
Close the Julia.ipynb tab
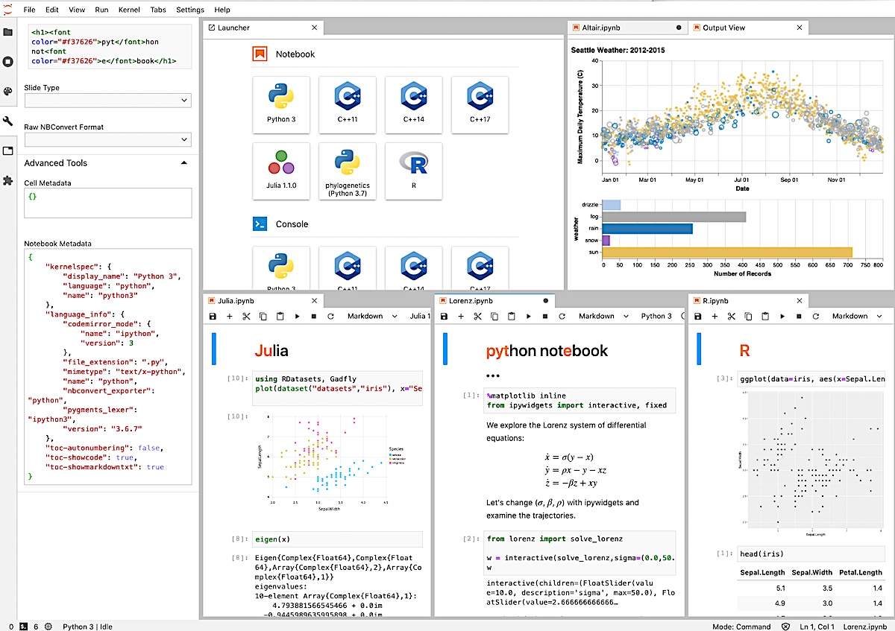(x=314, y=301)
